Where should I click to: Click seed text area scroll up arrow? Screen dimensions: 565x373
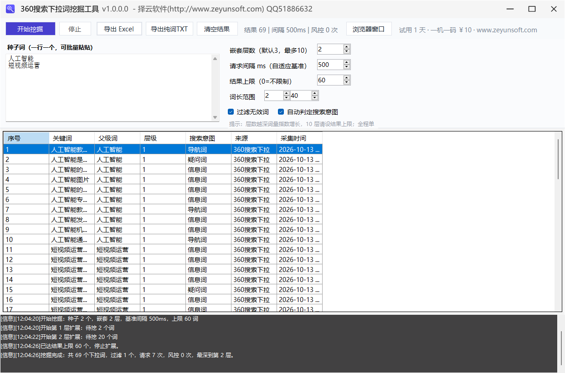click(216, 58)
